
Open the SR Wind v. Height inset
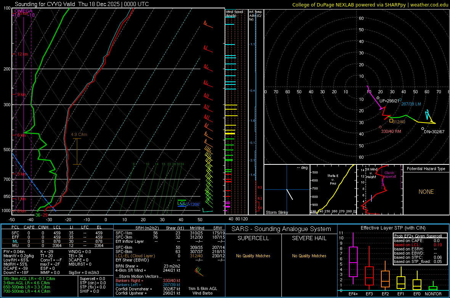coord(379,190)
